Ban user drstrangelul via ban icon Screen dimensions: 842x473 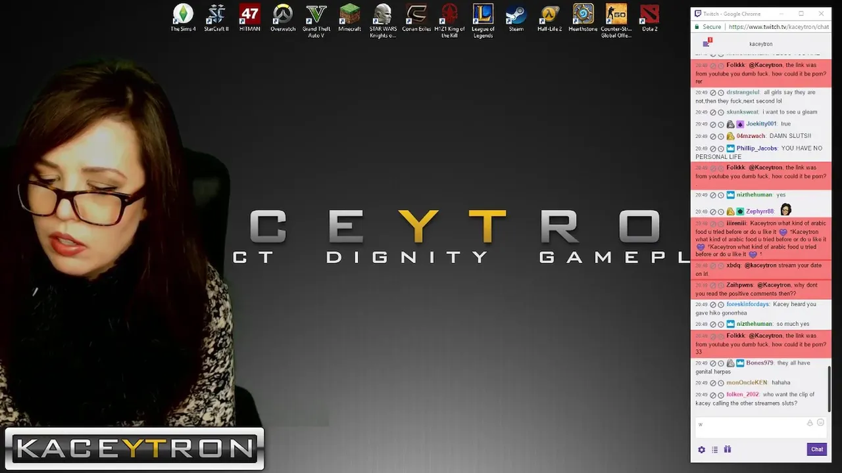pyautogui.click(x=713, y=93)
